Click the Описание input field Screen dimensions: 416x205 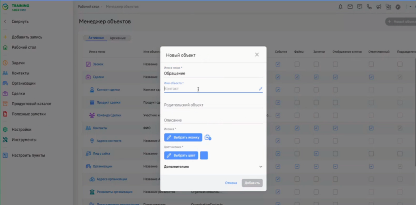point(213,120)
